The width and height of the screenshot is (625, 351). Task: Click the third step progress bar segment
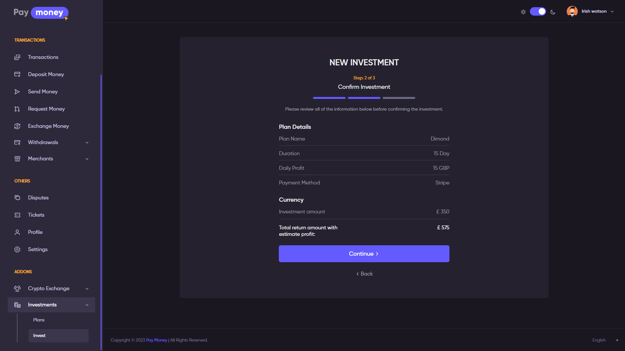click(399, 98)
